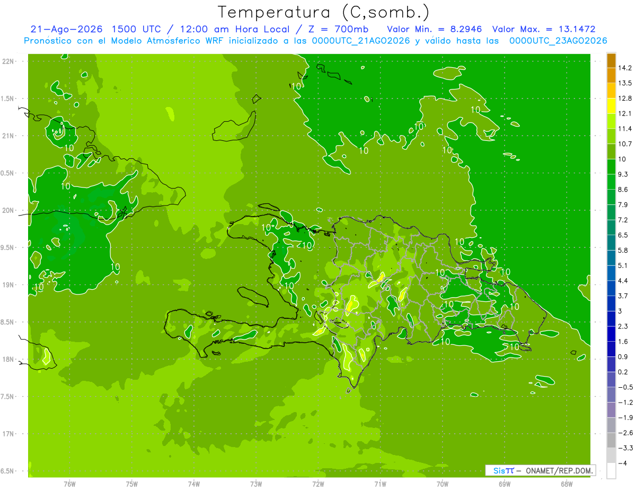Viewport: 636px width, 491px height.
Task: Click the '71W' longitude axis label
Action: (380, 484)
